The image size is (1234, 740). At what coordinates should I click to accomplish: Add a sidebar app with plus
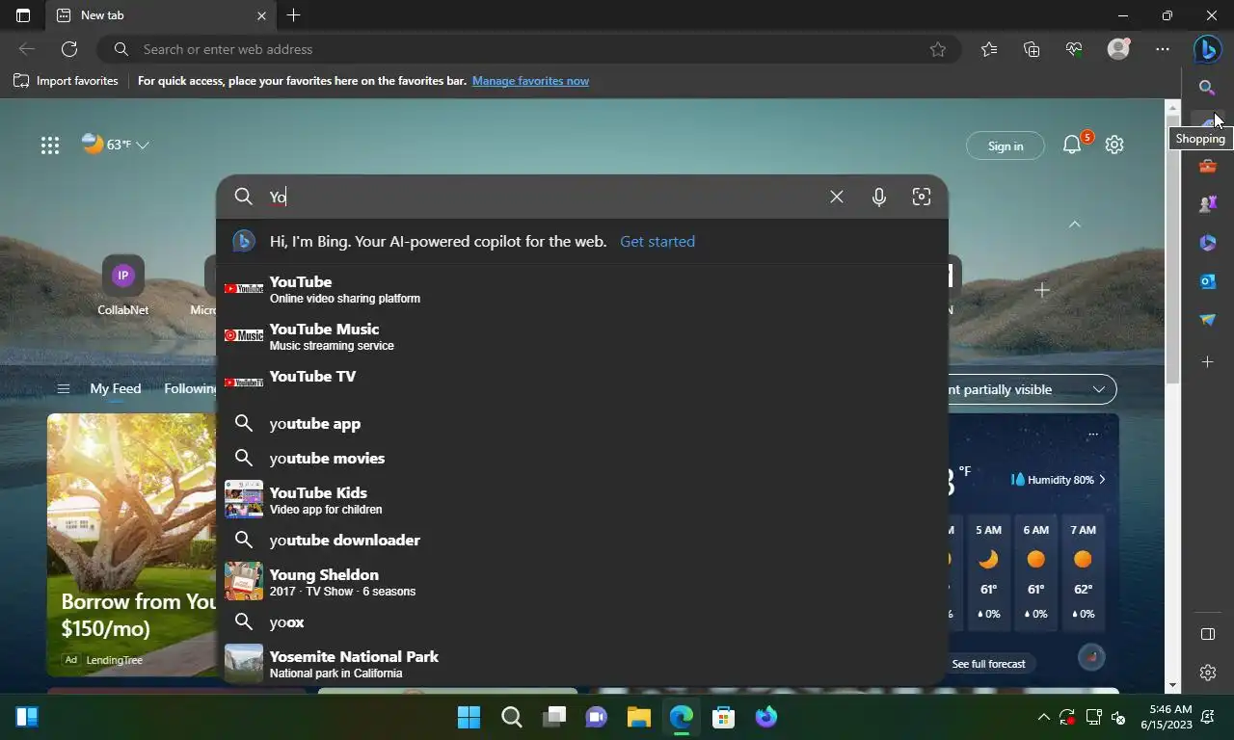(1207, 361)
